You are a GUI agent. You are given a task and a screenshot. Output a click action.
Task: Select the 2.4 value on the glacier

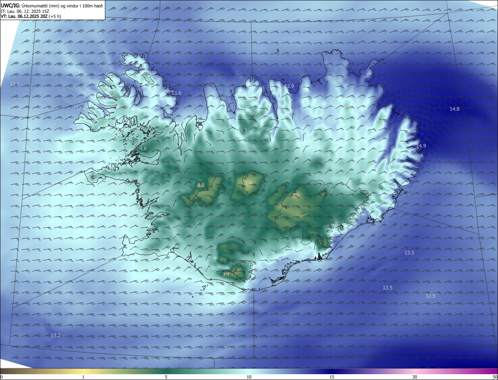[x=248, y=183]
